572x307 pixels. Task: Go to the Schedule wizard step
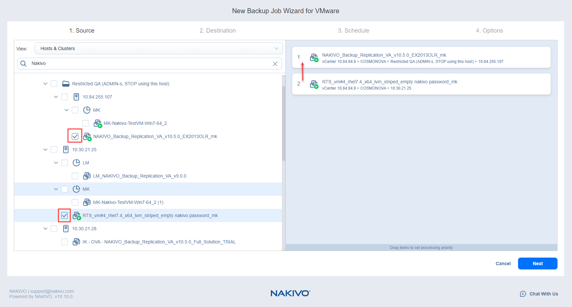353,31
